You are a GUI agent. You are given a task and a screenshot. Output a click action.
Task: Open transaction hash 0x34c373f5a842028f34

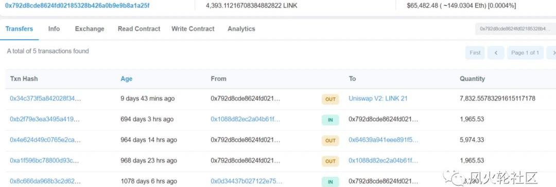click(45, 98)
